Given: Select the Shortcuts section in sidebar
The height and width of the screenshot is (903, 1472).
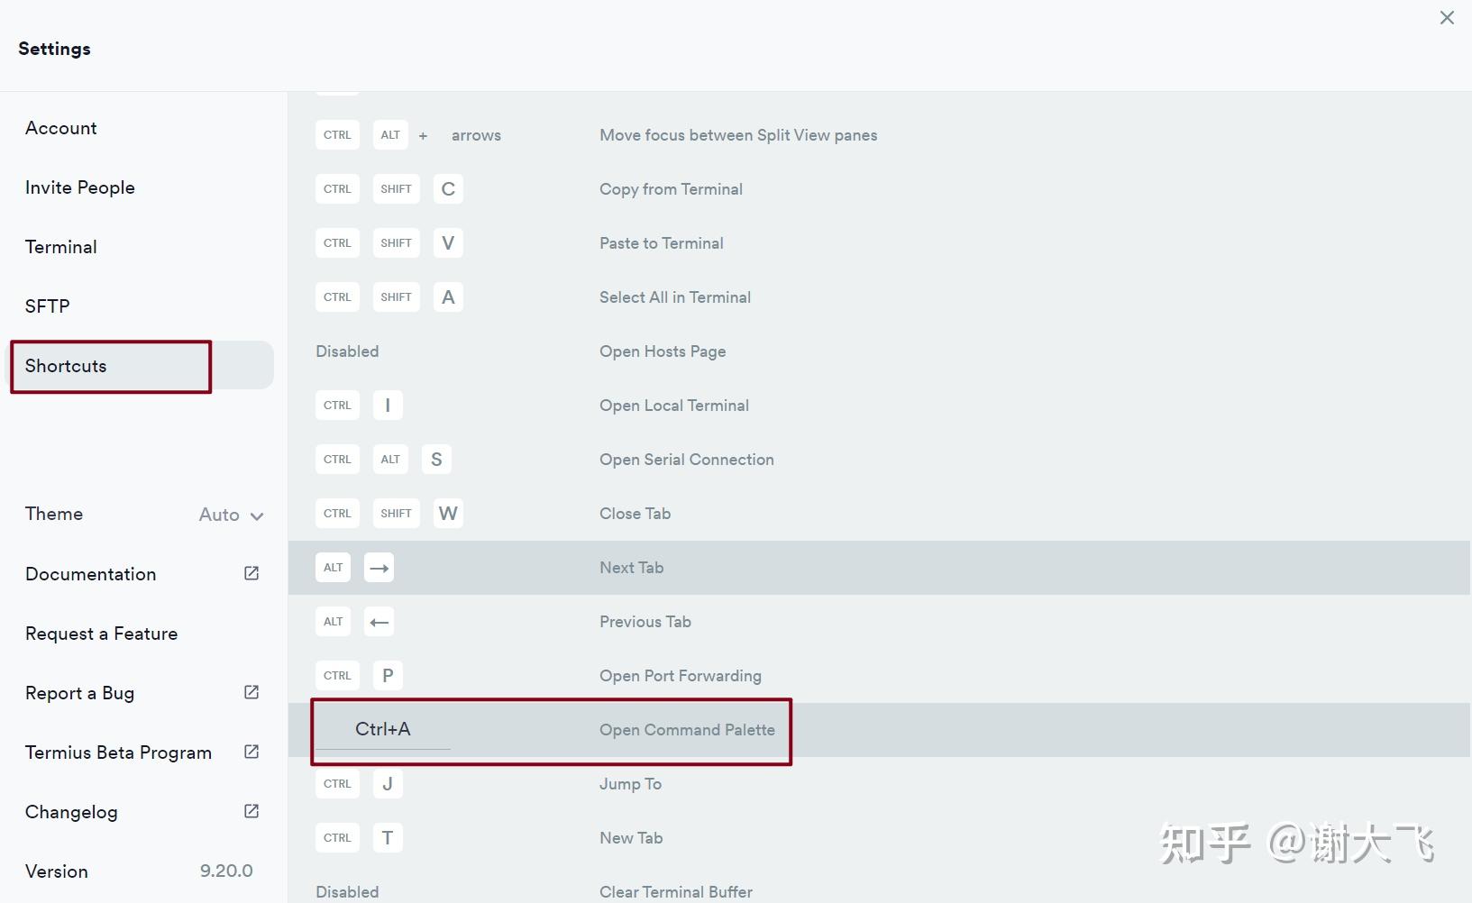Looking at the screenshot, I should (66, 366).
